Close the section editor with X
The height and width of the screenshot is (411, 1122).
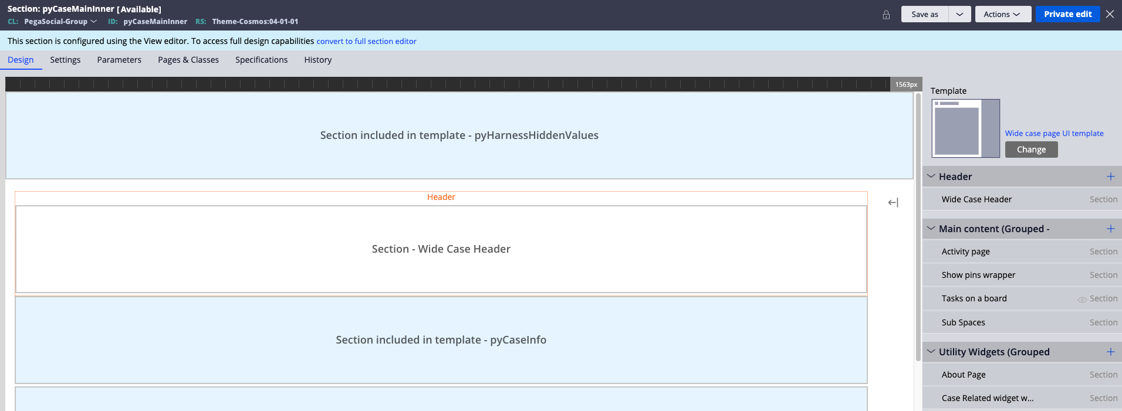(x=1110, y=14)
